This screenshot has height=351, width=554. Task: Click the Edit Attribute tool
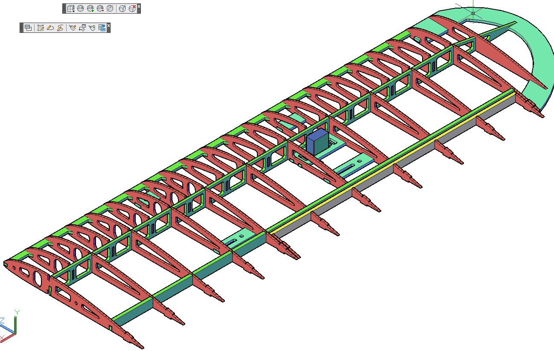(x=73, y=28)
